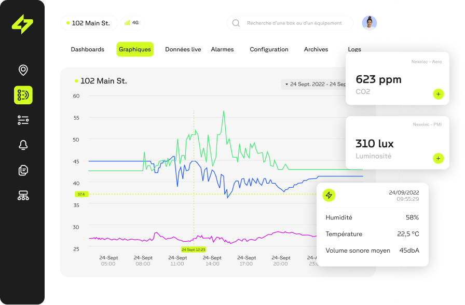The image size is (465, 305).
Task: Select the network hierarchy icon in sidebar
Action: pos(22,195)
